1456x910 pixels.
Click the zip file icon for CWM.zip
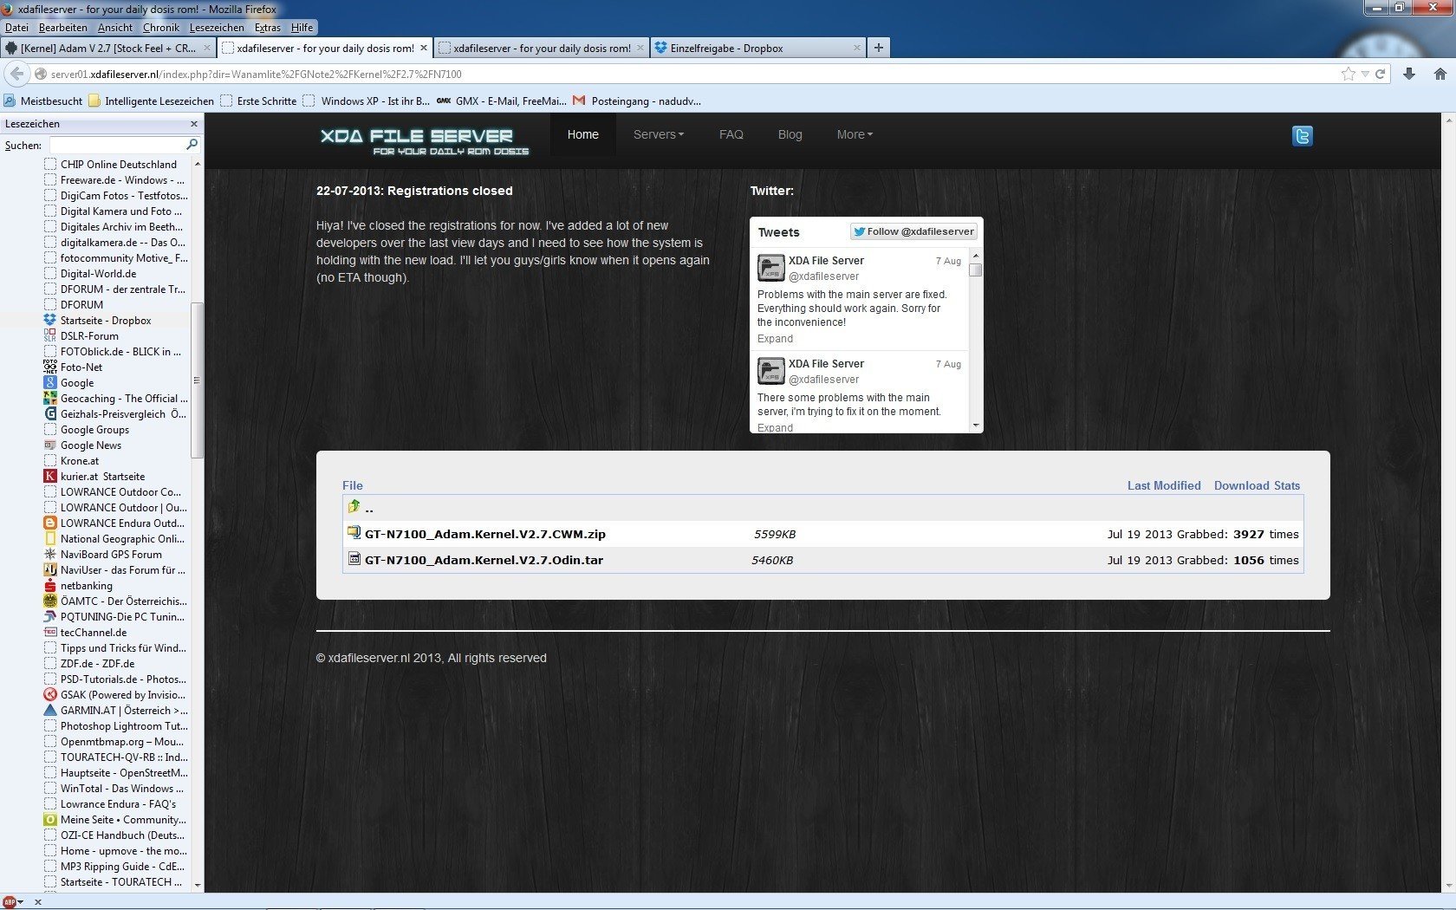tap(354, 533)
